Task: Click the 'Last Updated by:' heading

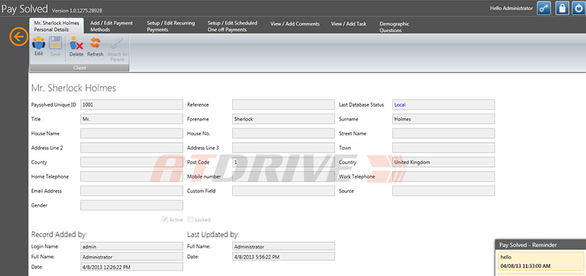Action: coord(213,235)
